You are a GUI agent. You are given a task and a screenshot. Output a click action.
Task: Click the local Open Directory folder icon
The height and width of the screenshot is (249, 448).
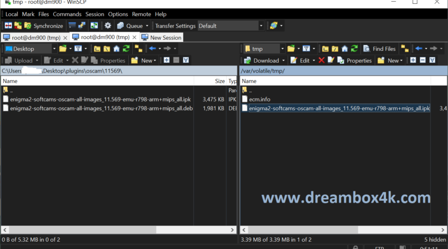[x=63, y=49]
